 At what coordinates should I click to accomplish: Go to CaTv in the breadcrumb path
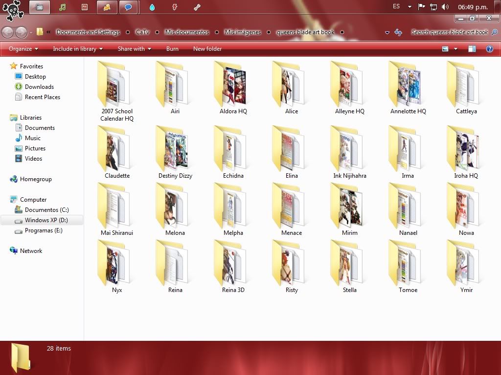142,32
